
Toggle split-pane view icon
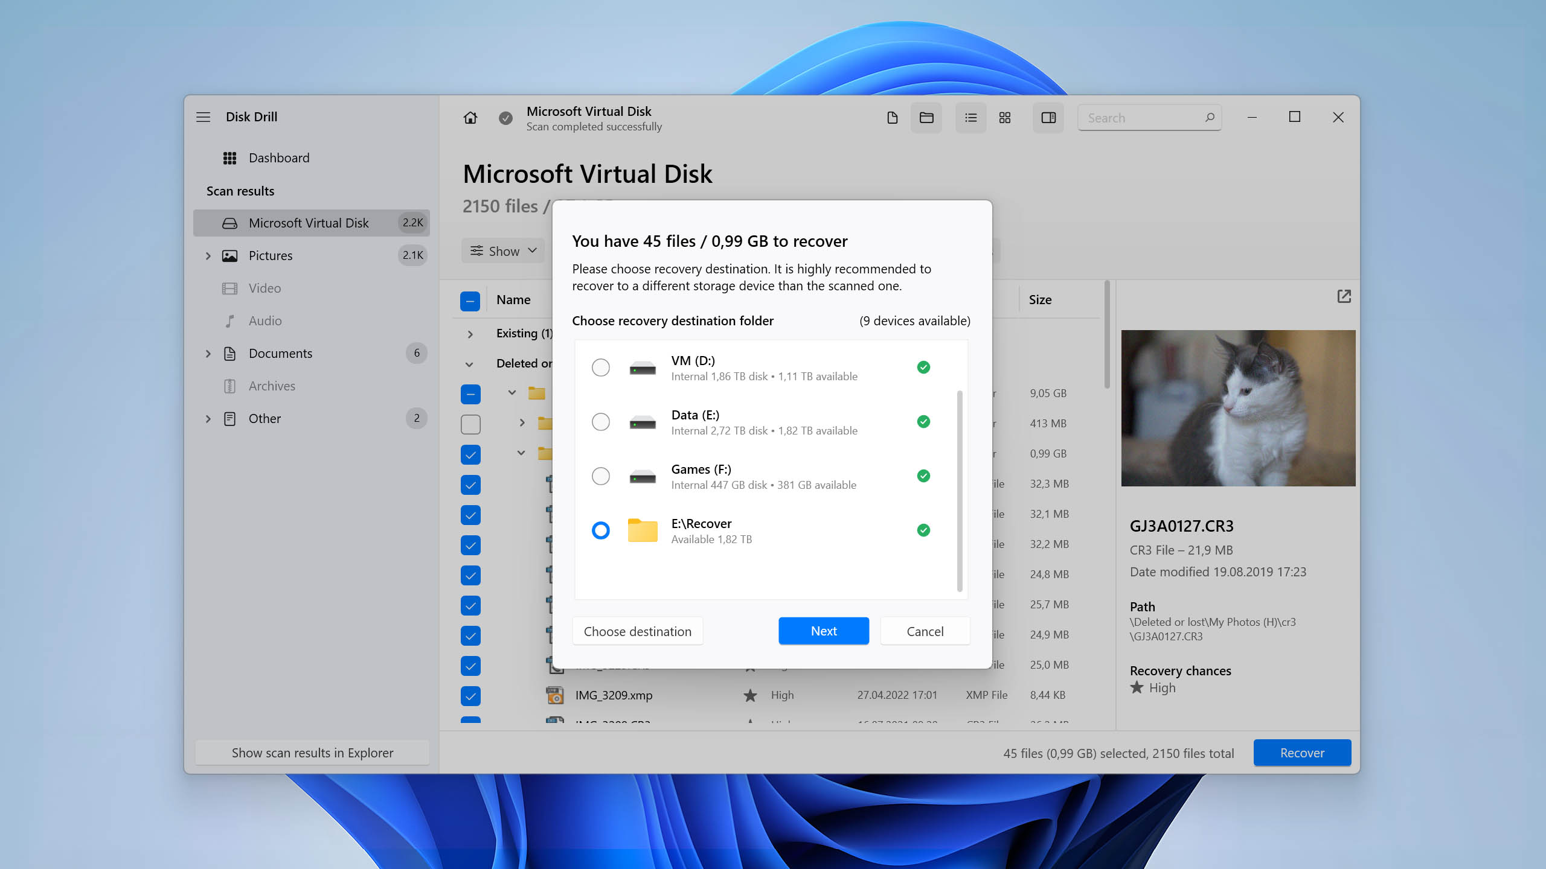pos(1049,116)
